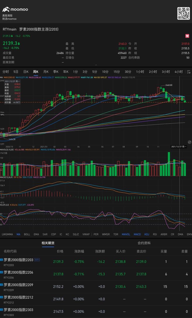Toggle the MACD sub-indicator
Screen dimensions: 192x318
pyautogui.click(x=137, y=234)
